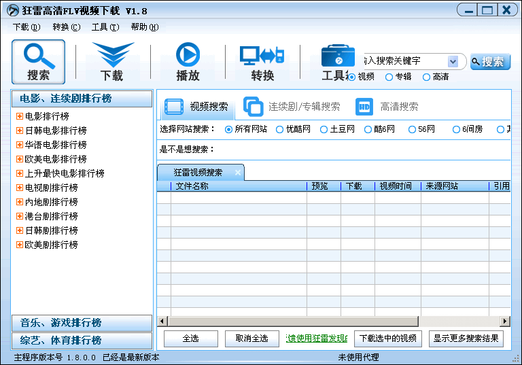Screen dimensions: 522x365
Task: Choose 土豆网 site radio option
Action: click(324, 129)
